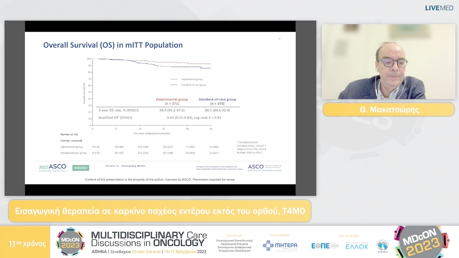
Task: Click the speaker name label Θ. Μακατσώρης
Action: pos(388,109)
